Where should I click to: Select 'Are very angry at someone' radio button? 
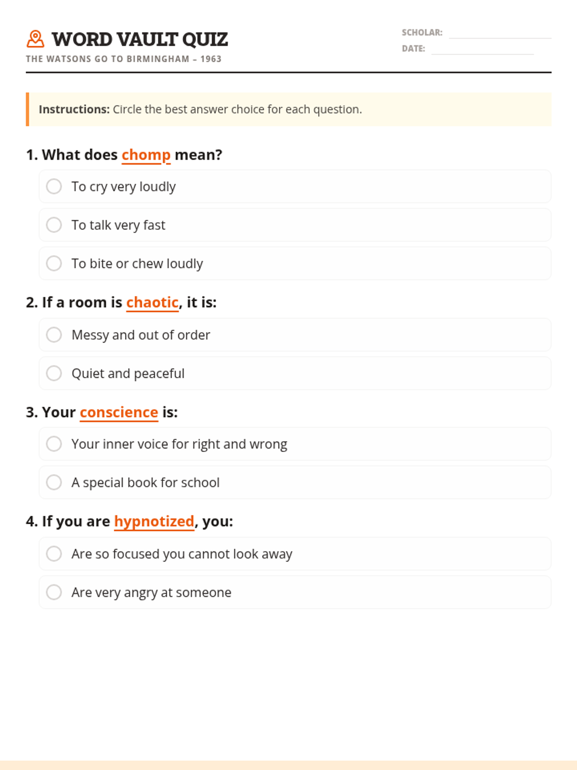(54, 592)
